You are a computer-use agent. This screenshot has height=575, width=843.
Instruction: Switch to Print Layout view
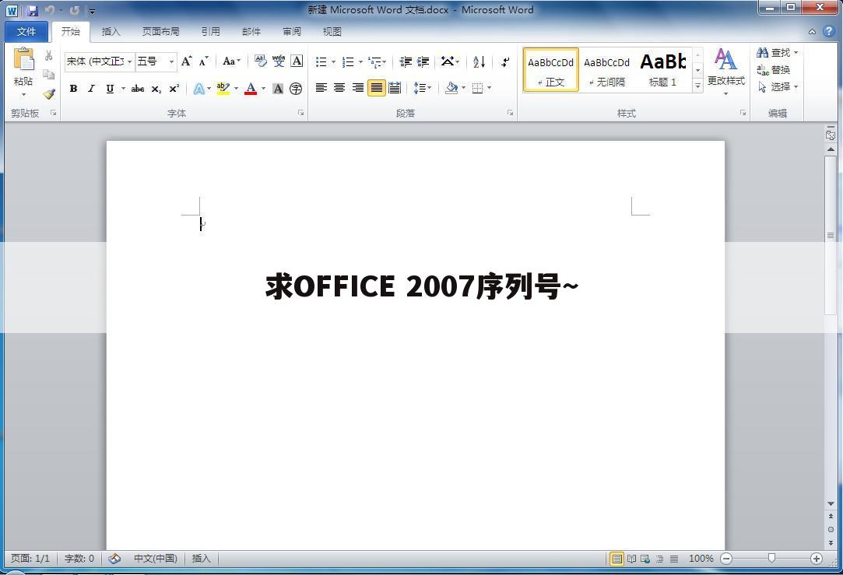(x=616, y=559)
